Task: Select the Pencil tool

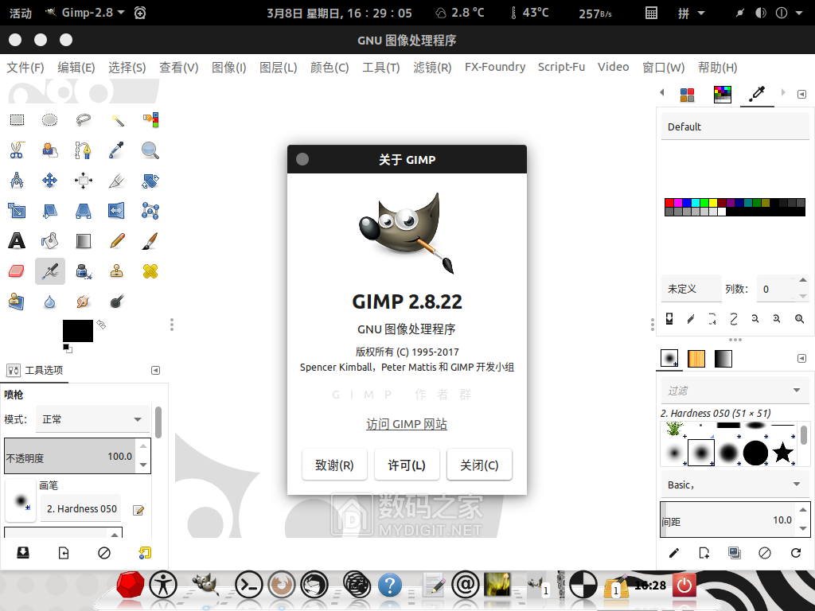Action: pos(117,240)
